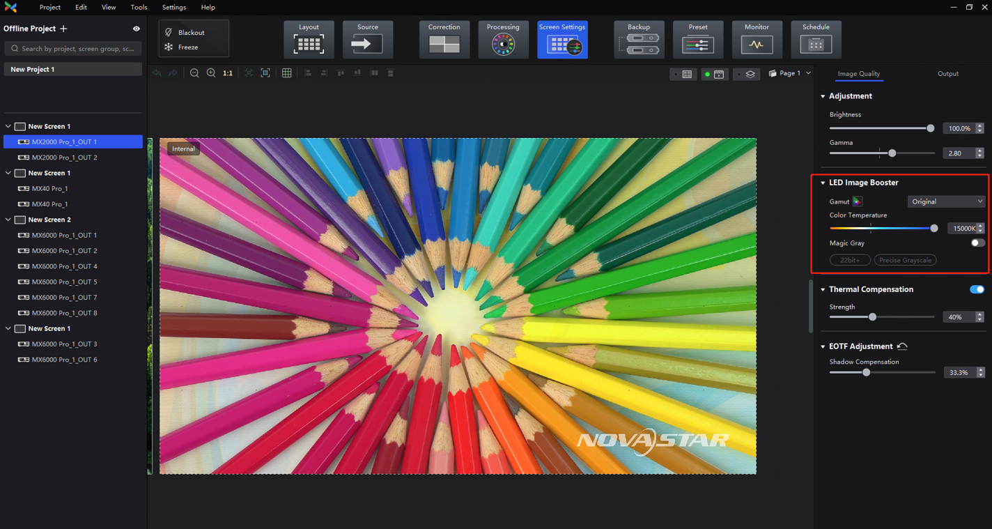Reset canvas zoom to 1:1
The width and height of the screenshot is (992, 529).
tap(228, 73)
